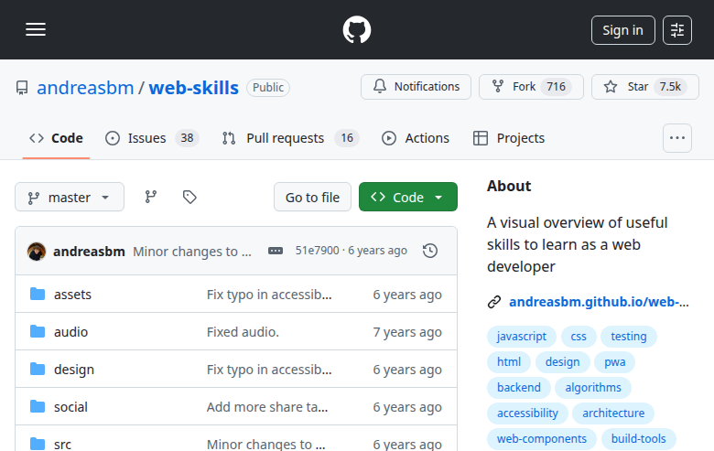View all branches icon
Viewport: 714px width, 451px height.
pyautogui.click(x=151, y=197)
